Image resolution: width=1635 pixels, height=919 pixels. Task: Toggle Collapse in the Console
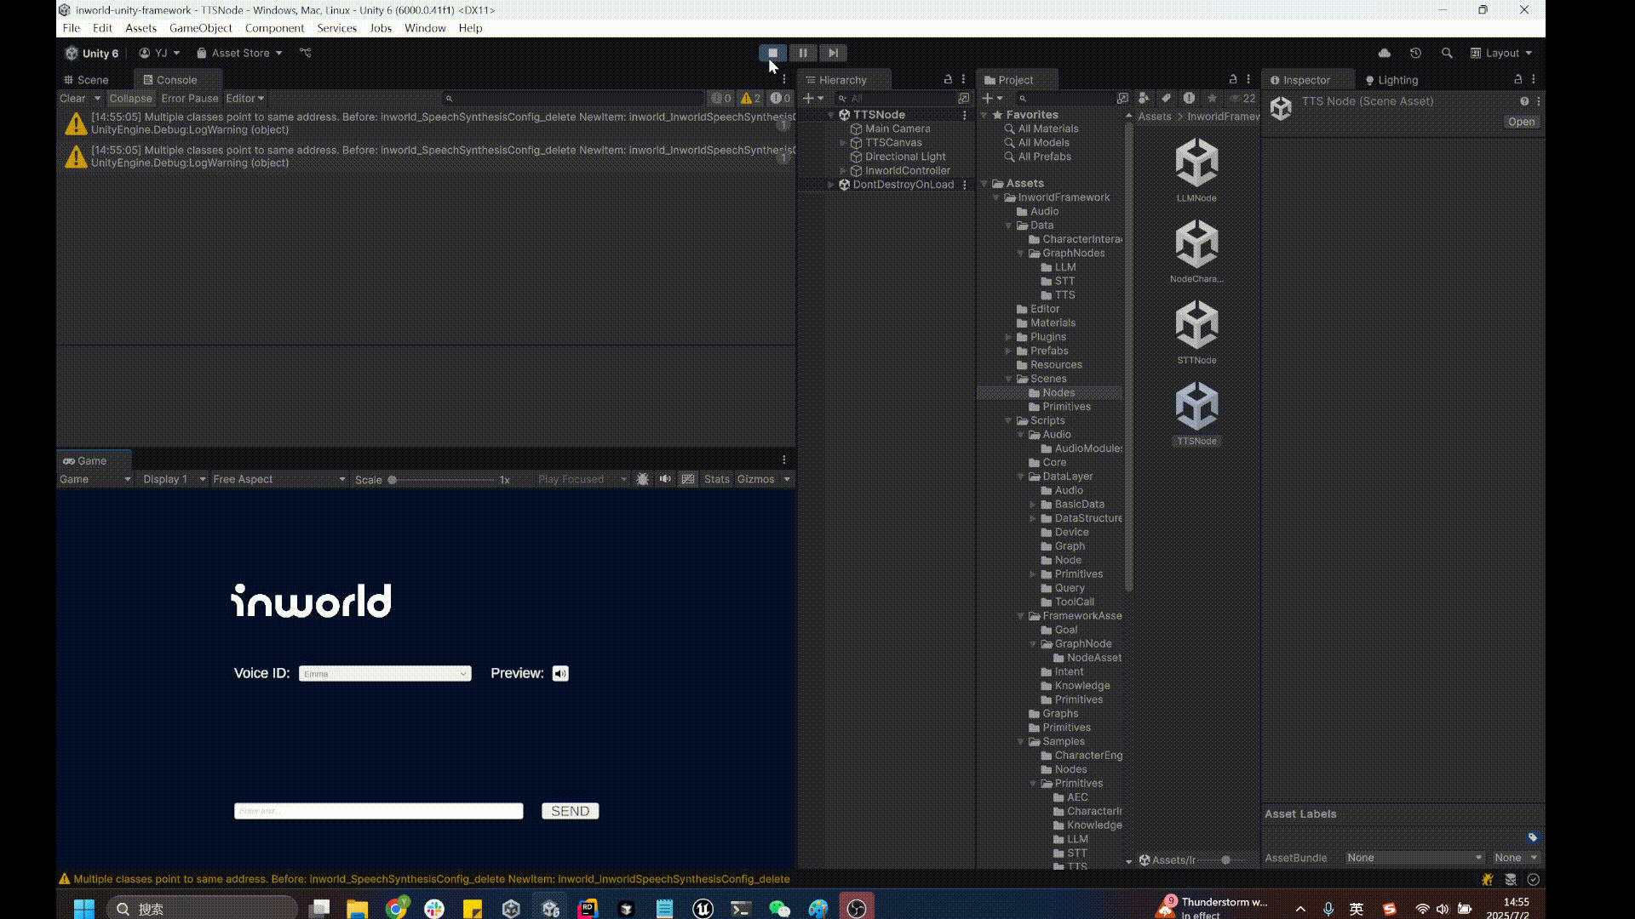pyautogui.click(x=130, y=98)
